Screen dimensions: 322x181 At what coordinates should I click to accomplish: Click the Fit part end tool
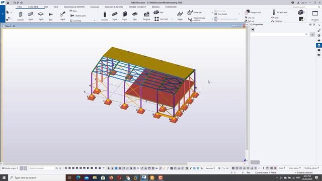click(x=280, y=12)
